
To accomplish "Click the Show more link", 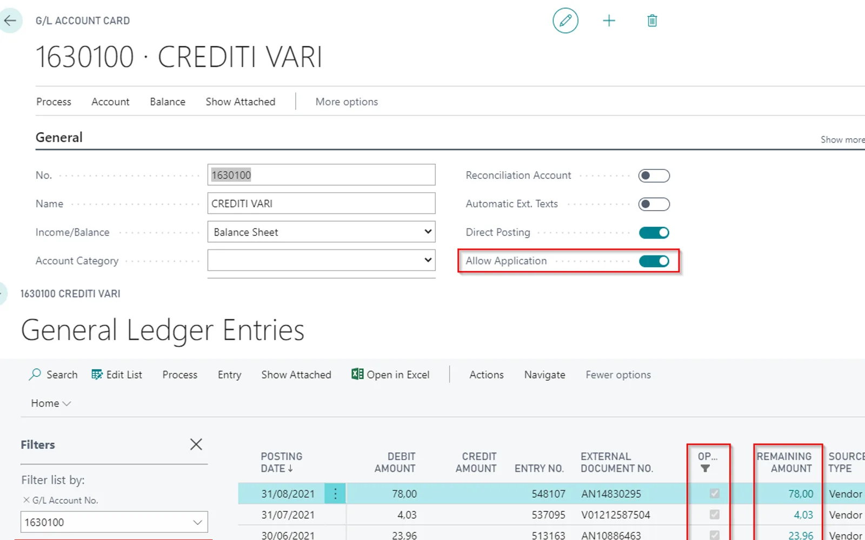I will click(842, 139).
